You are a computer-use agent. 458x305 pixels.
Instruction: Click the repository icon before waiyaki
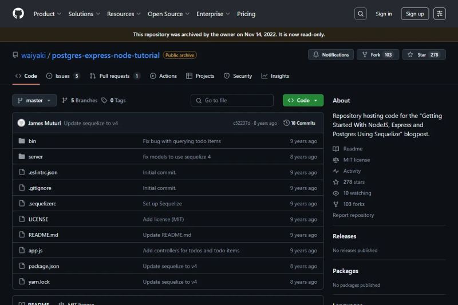pyautogui.click(x=15, y=55)
